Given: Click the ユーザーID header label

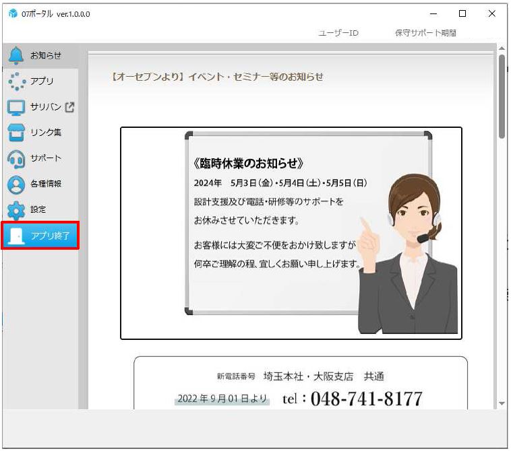Looking at the screenshot, I should click(x=338, y=33).
